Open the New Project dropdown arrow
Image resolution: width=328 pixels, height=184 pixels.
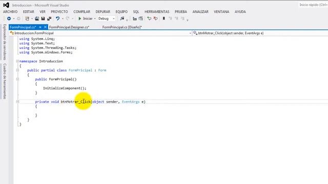pos(32,19)
